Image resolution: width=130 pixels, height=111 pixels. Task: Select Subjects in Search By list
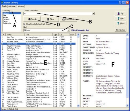pyautogui.click(x=6, y=19)
